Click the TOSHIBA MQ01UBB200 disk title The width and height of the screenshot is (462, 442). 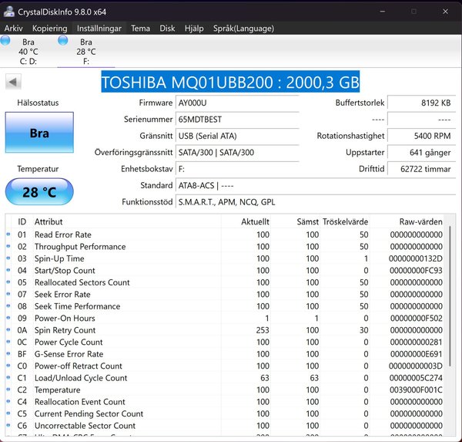[x=230, y=82]
